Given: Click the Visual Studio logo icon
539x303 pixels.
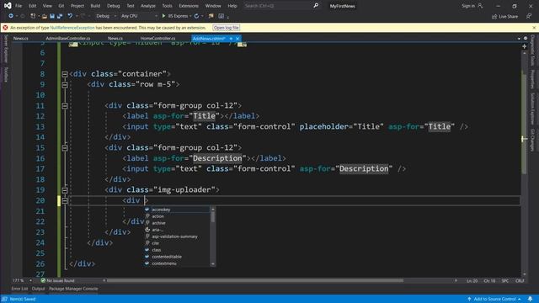Looking at the screenshot, I should (8, 6).
